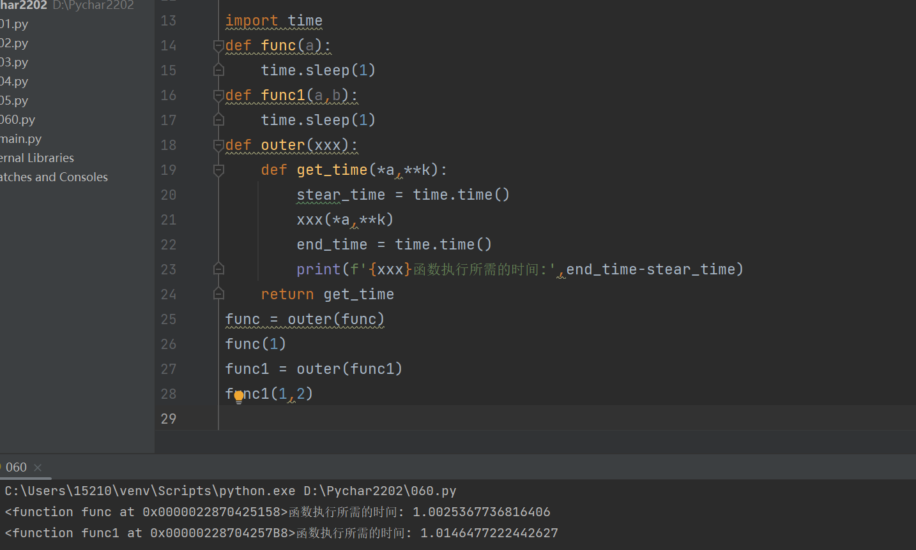Select 02.py in the project tree
The image size is (916, 550).
click(x=14, y=43)
